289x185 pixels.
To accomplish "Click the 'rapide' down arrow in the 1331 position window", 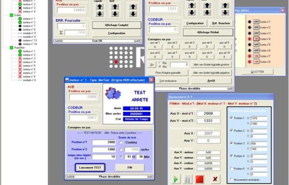I will tap(192, 13).
